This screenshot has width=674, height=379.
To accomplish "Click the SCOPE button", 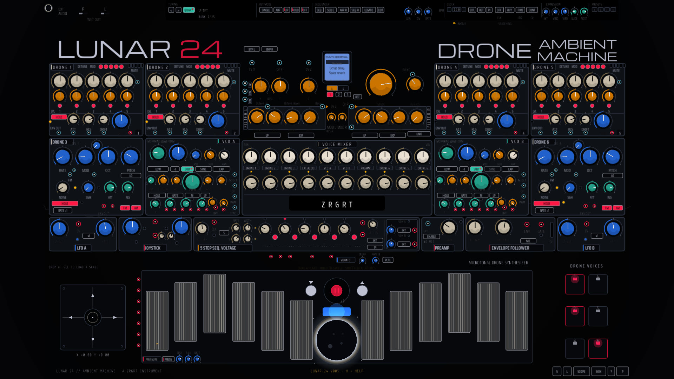I will [x=581, y=371].
